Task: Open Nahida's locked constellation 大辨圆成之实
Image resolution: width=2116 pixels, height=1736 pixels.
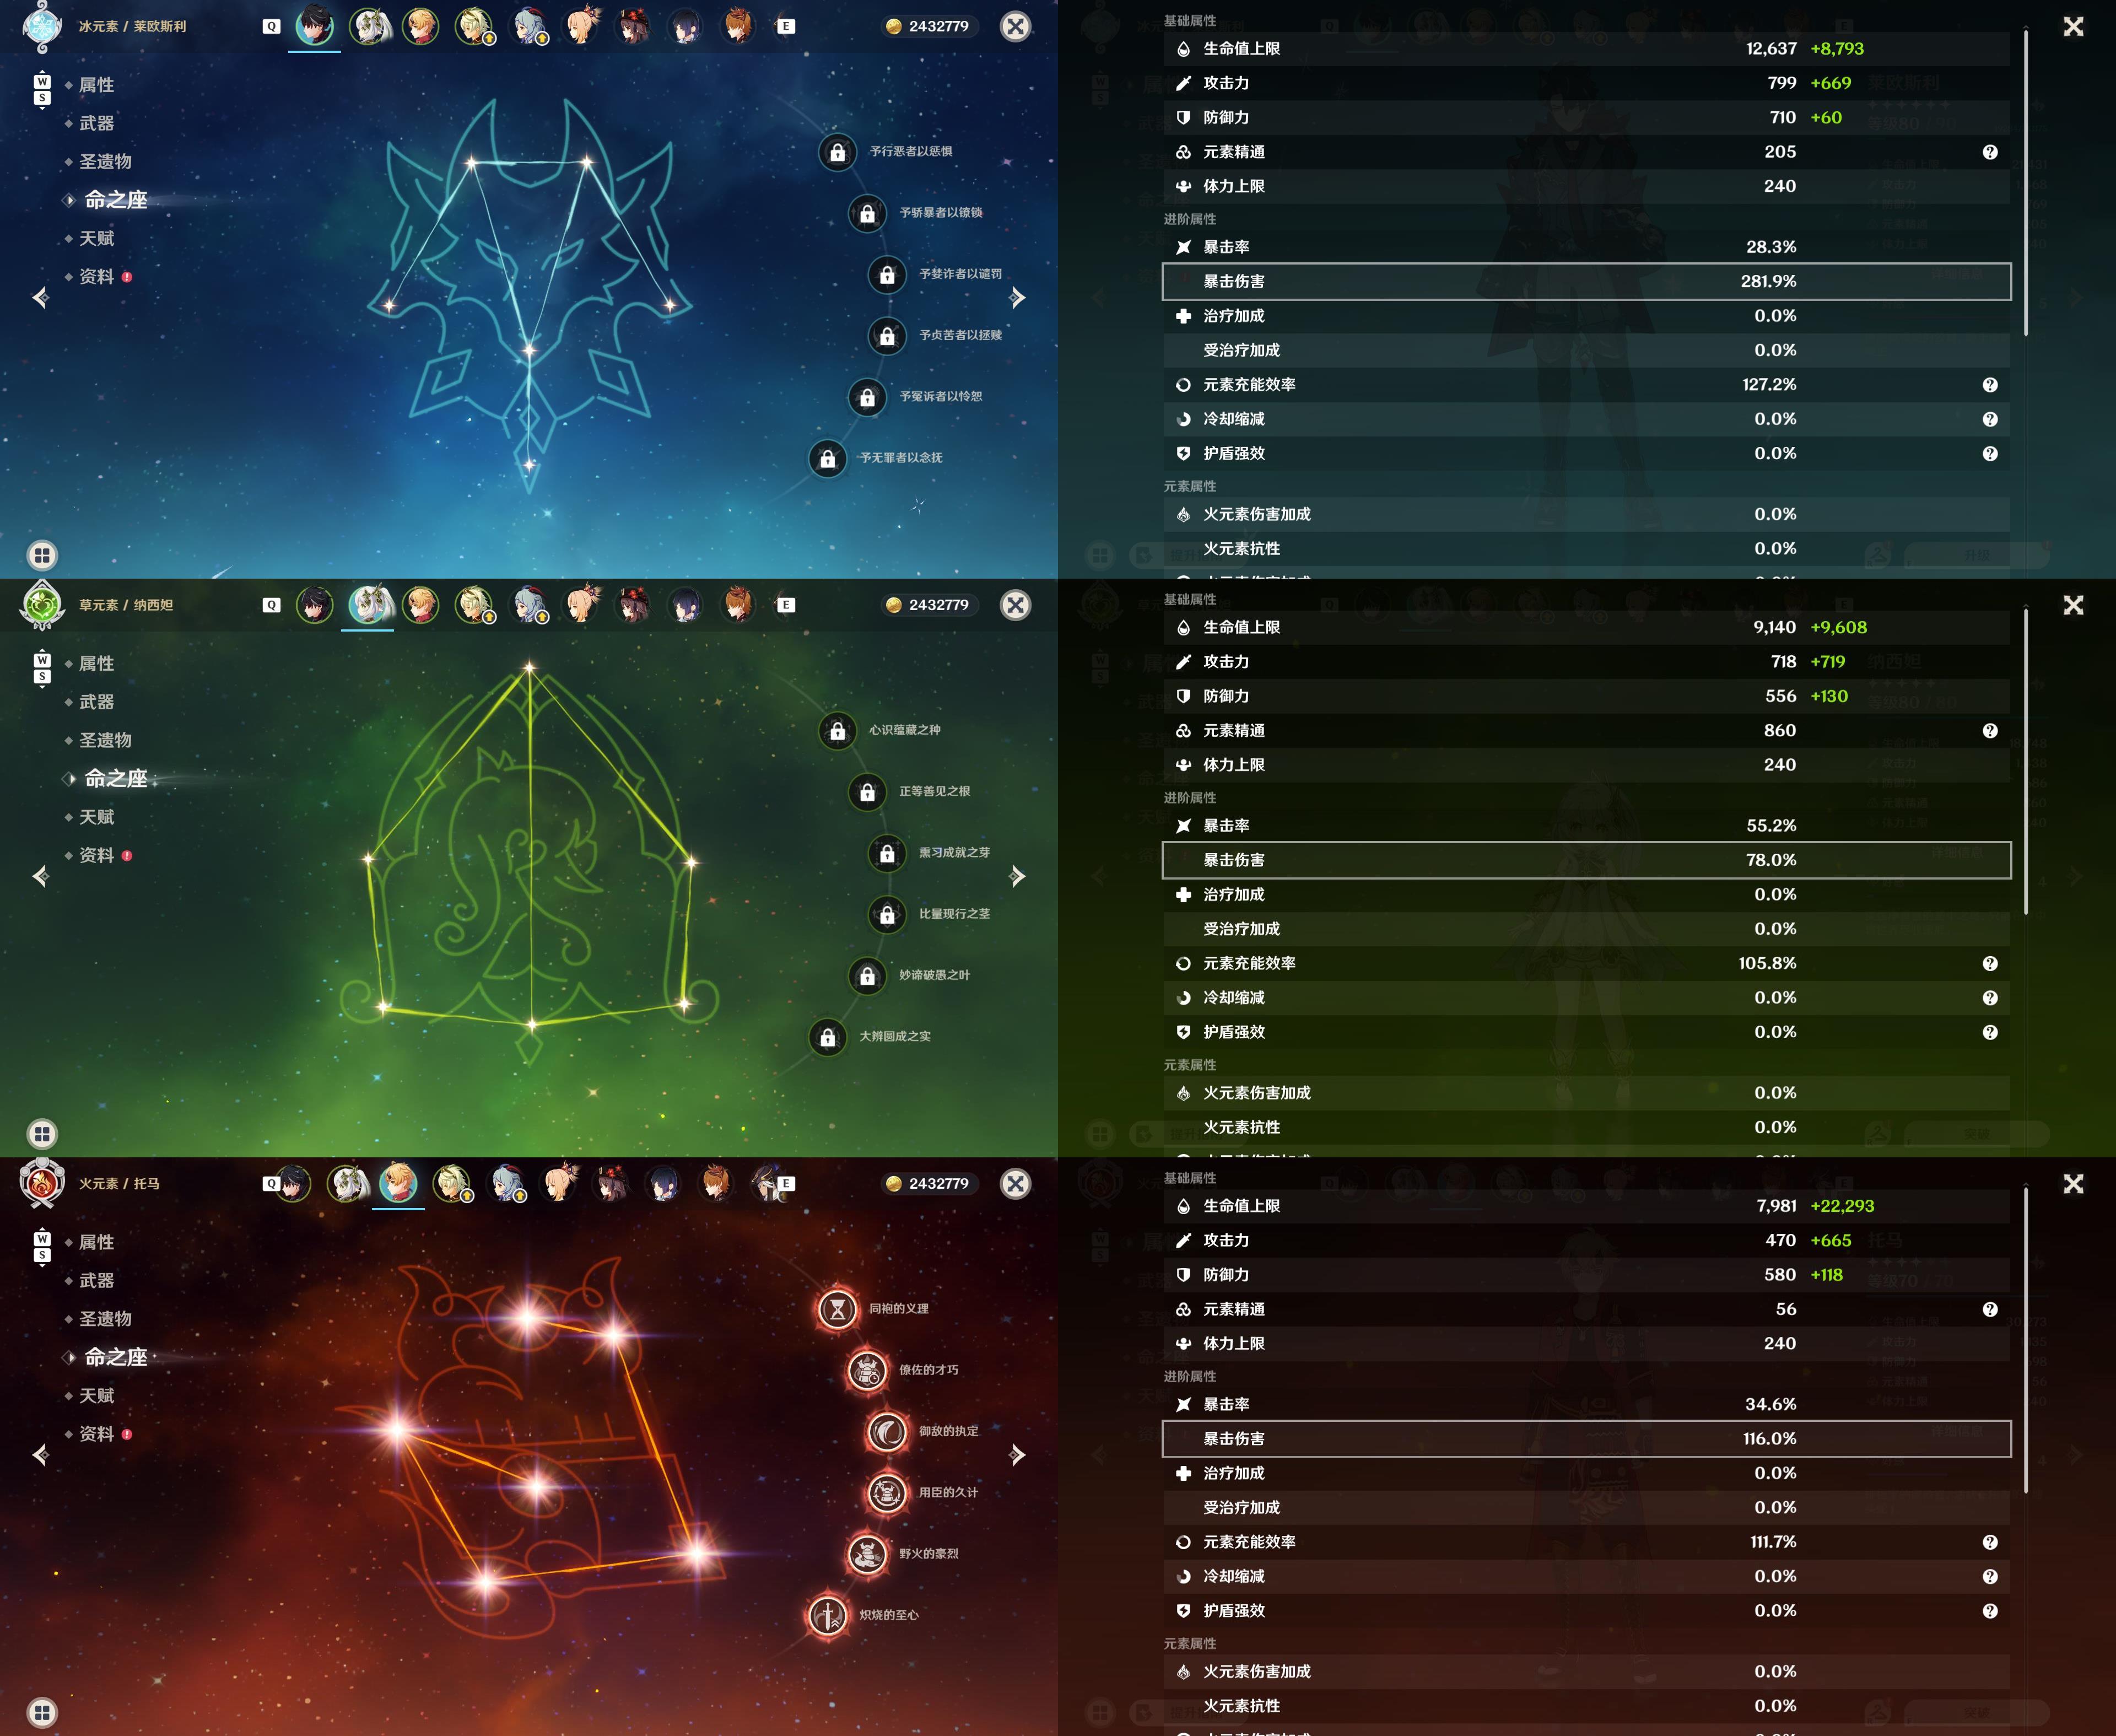Action: point(827,1037)
